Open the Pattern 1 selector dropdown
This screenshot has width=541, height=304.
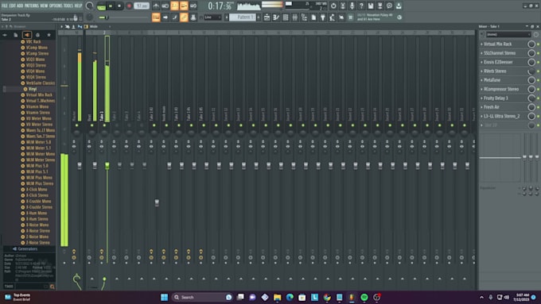point(243,17)
